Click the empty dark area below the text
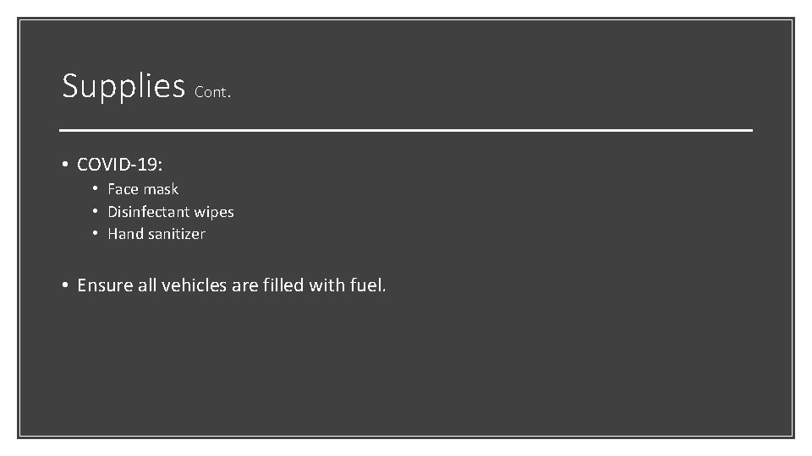The image size is (812, 456). (406, 372)
